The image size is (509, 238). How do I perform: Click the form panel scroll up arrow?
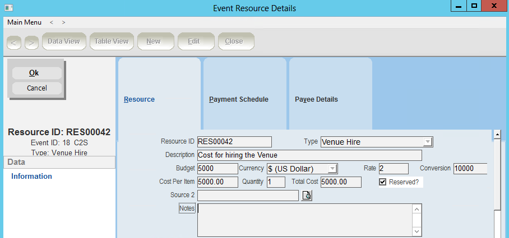pos(497,134)
